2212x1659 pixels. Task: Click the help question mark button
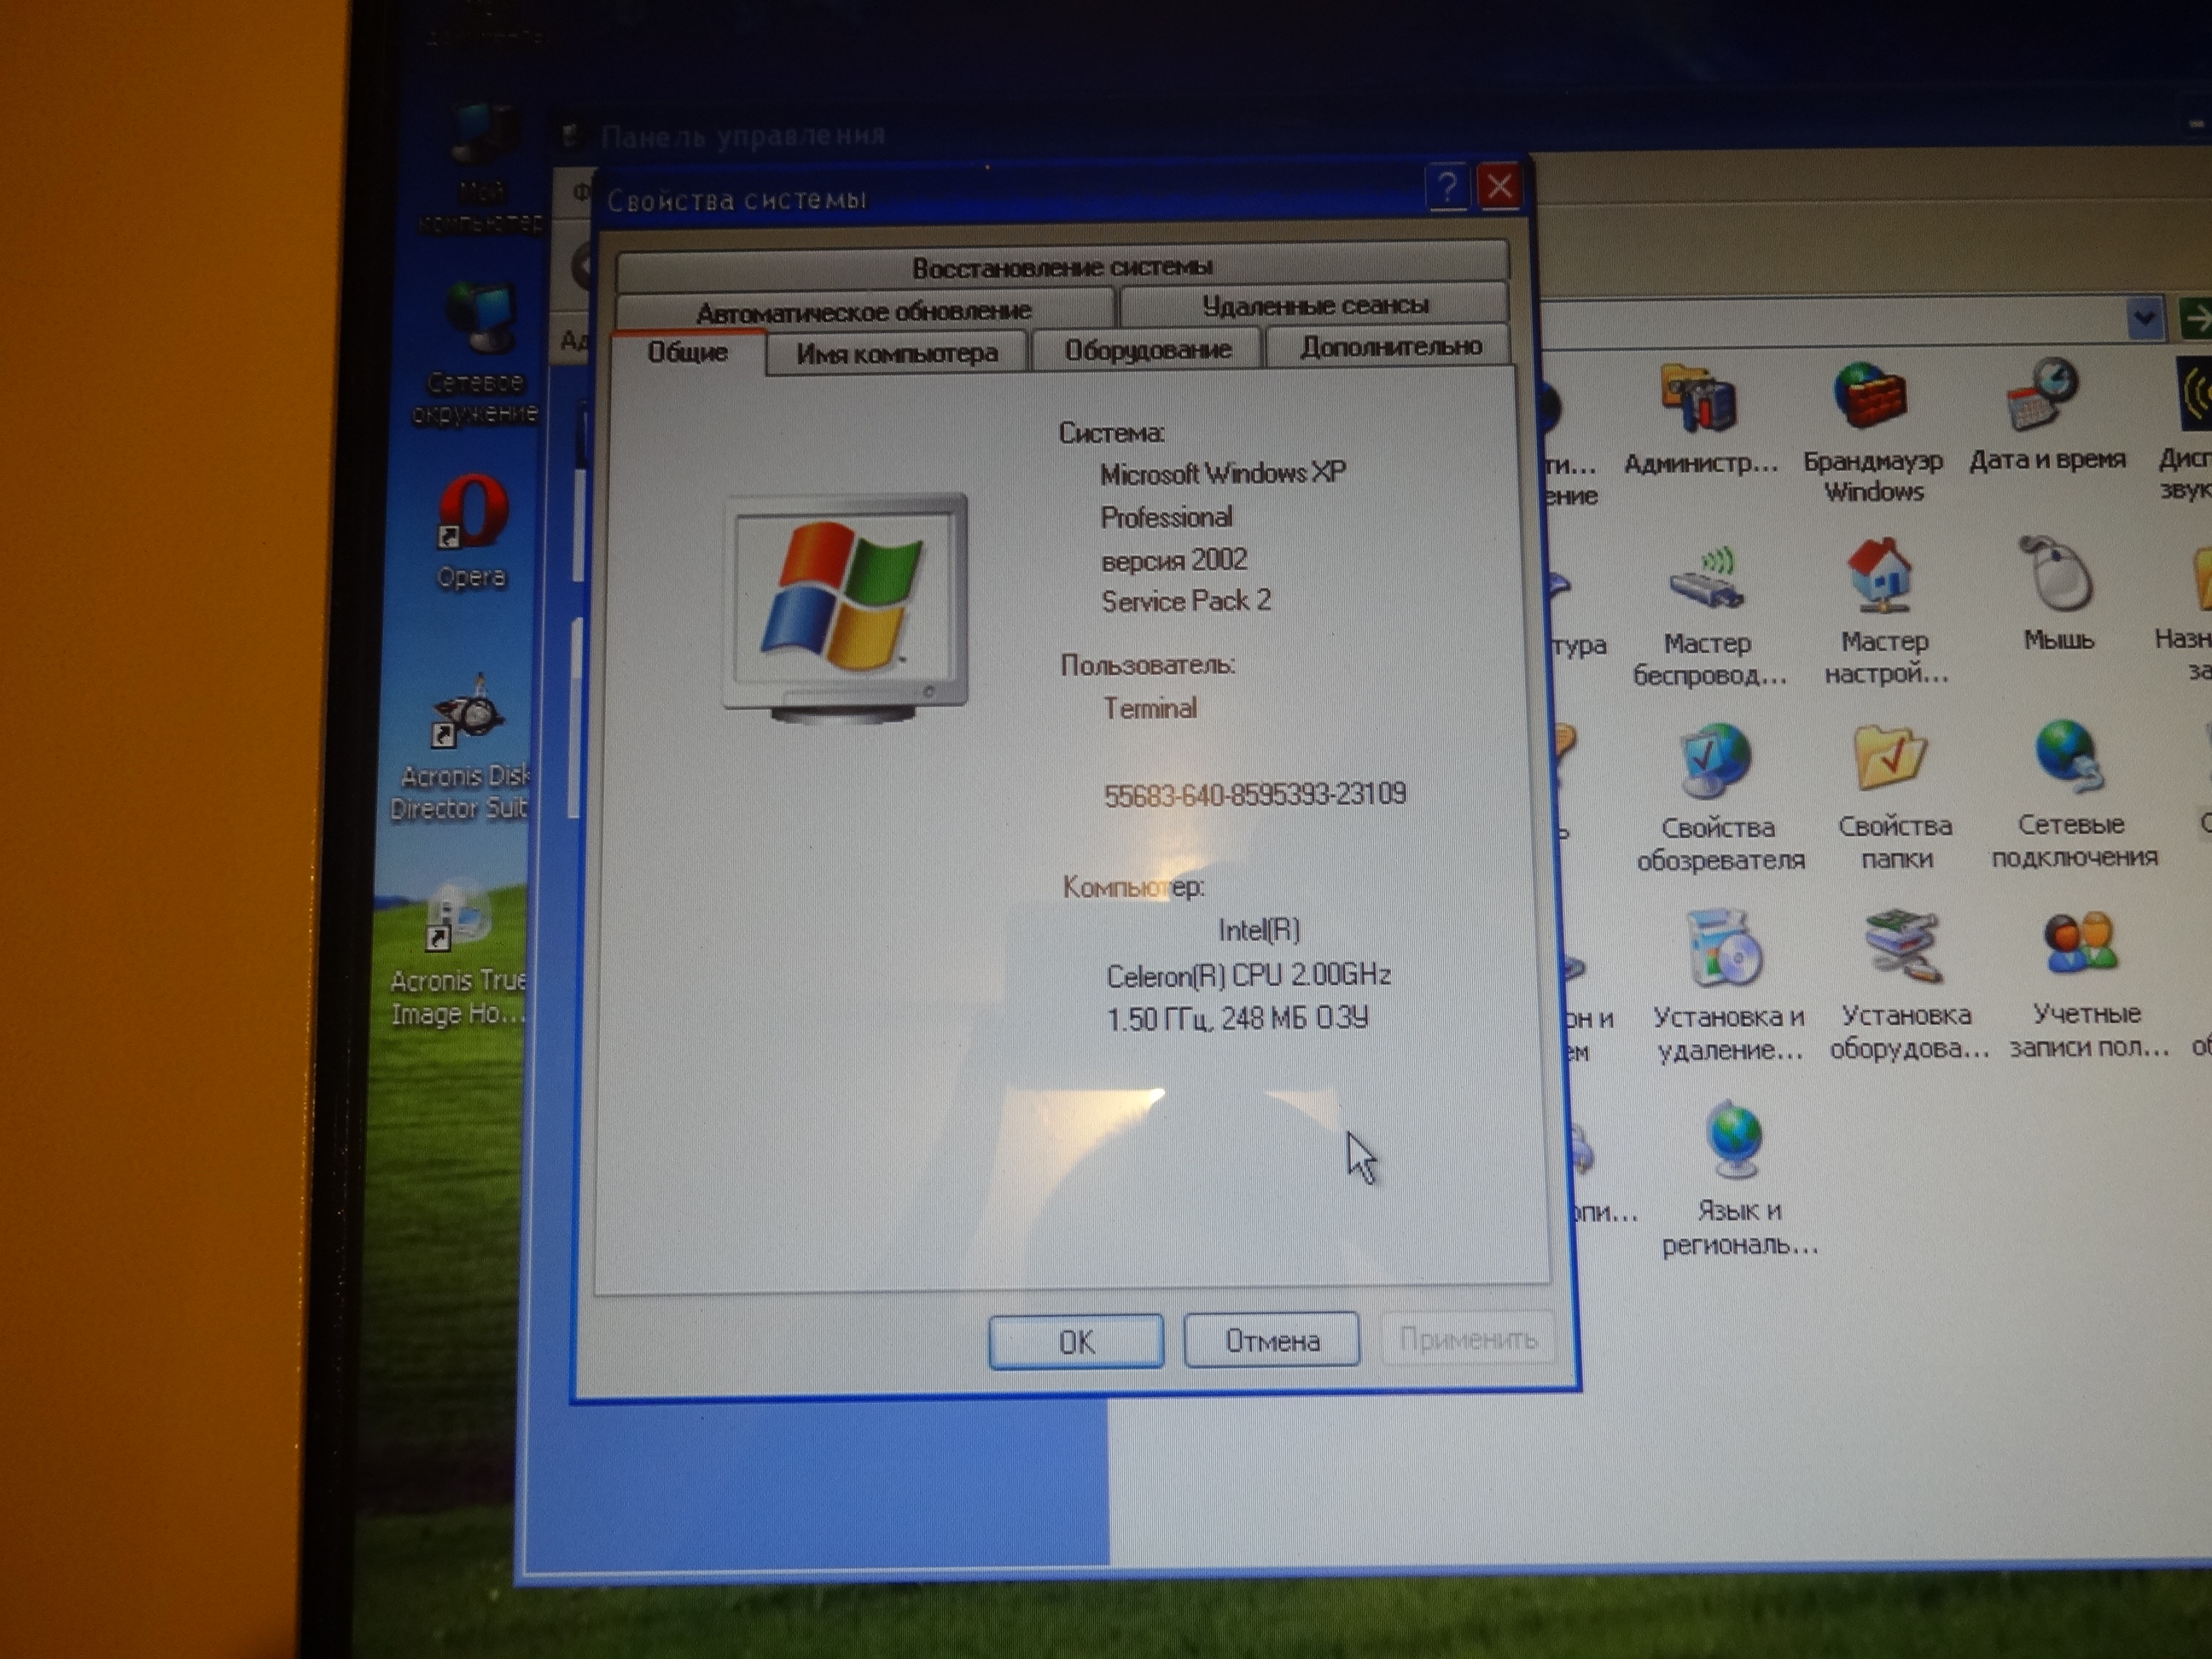click(1446, 186)
